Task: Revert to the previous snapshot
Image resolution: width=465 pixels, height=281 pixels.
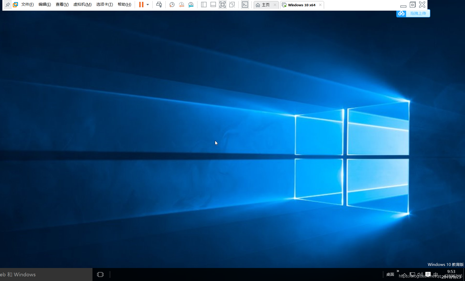Action: tap(181, 5)
